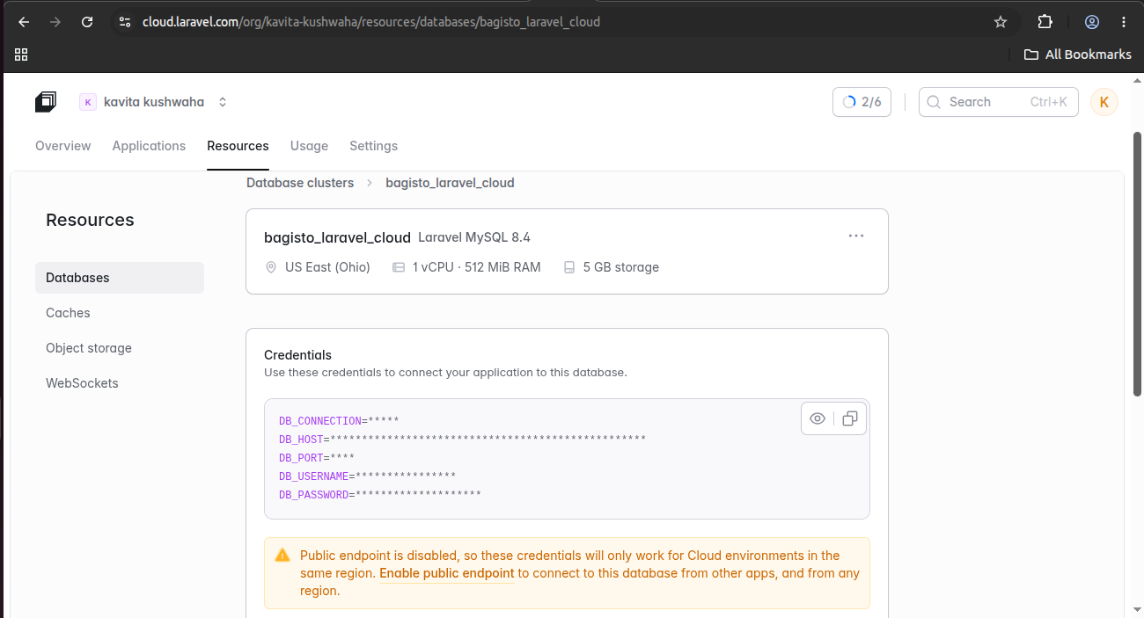1144x618 pixels.
Task: Select Databases in Resources sidebar
Action: click(120, 278)
